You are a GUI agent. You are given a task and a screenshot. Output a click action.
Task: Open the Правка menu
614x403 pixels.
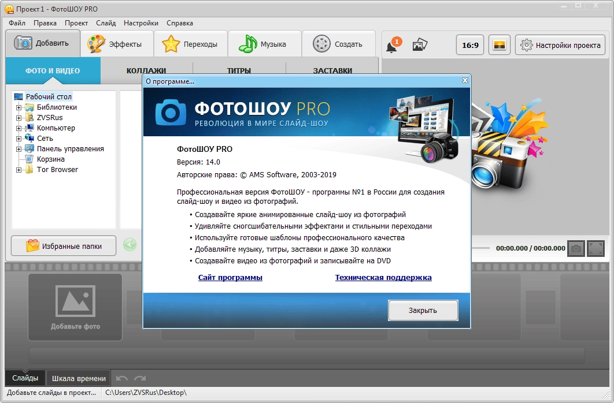click(45, 23)
